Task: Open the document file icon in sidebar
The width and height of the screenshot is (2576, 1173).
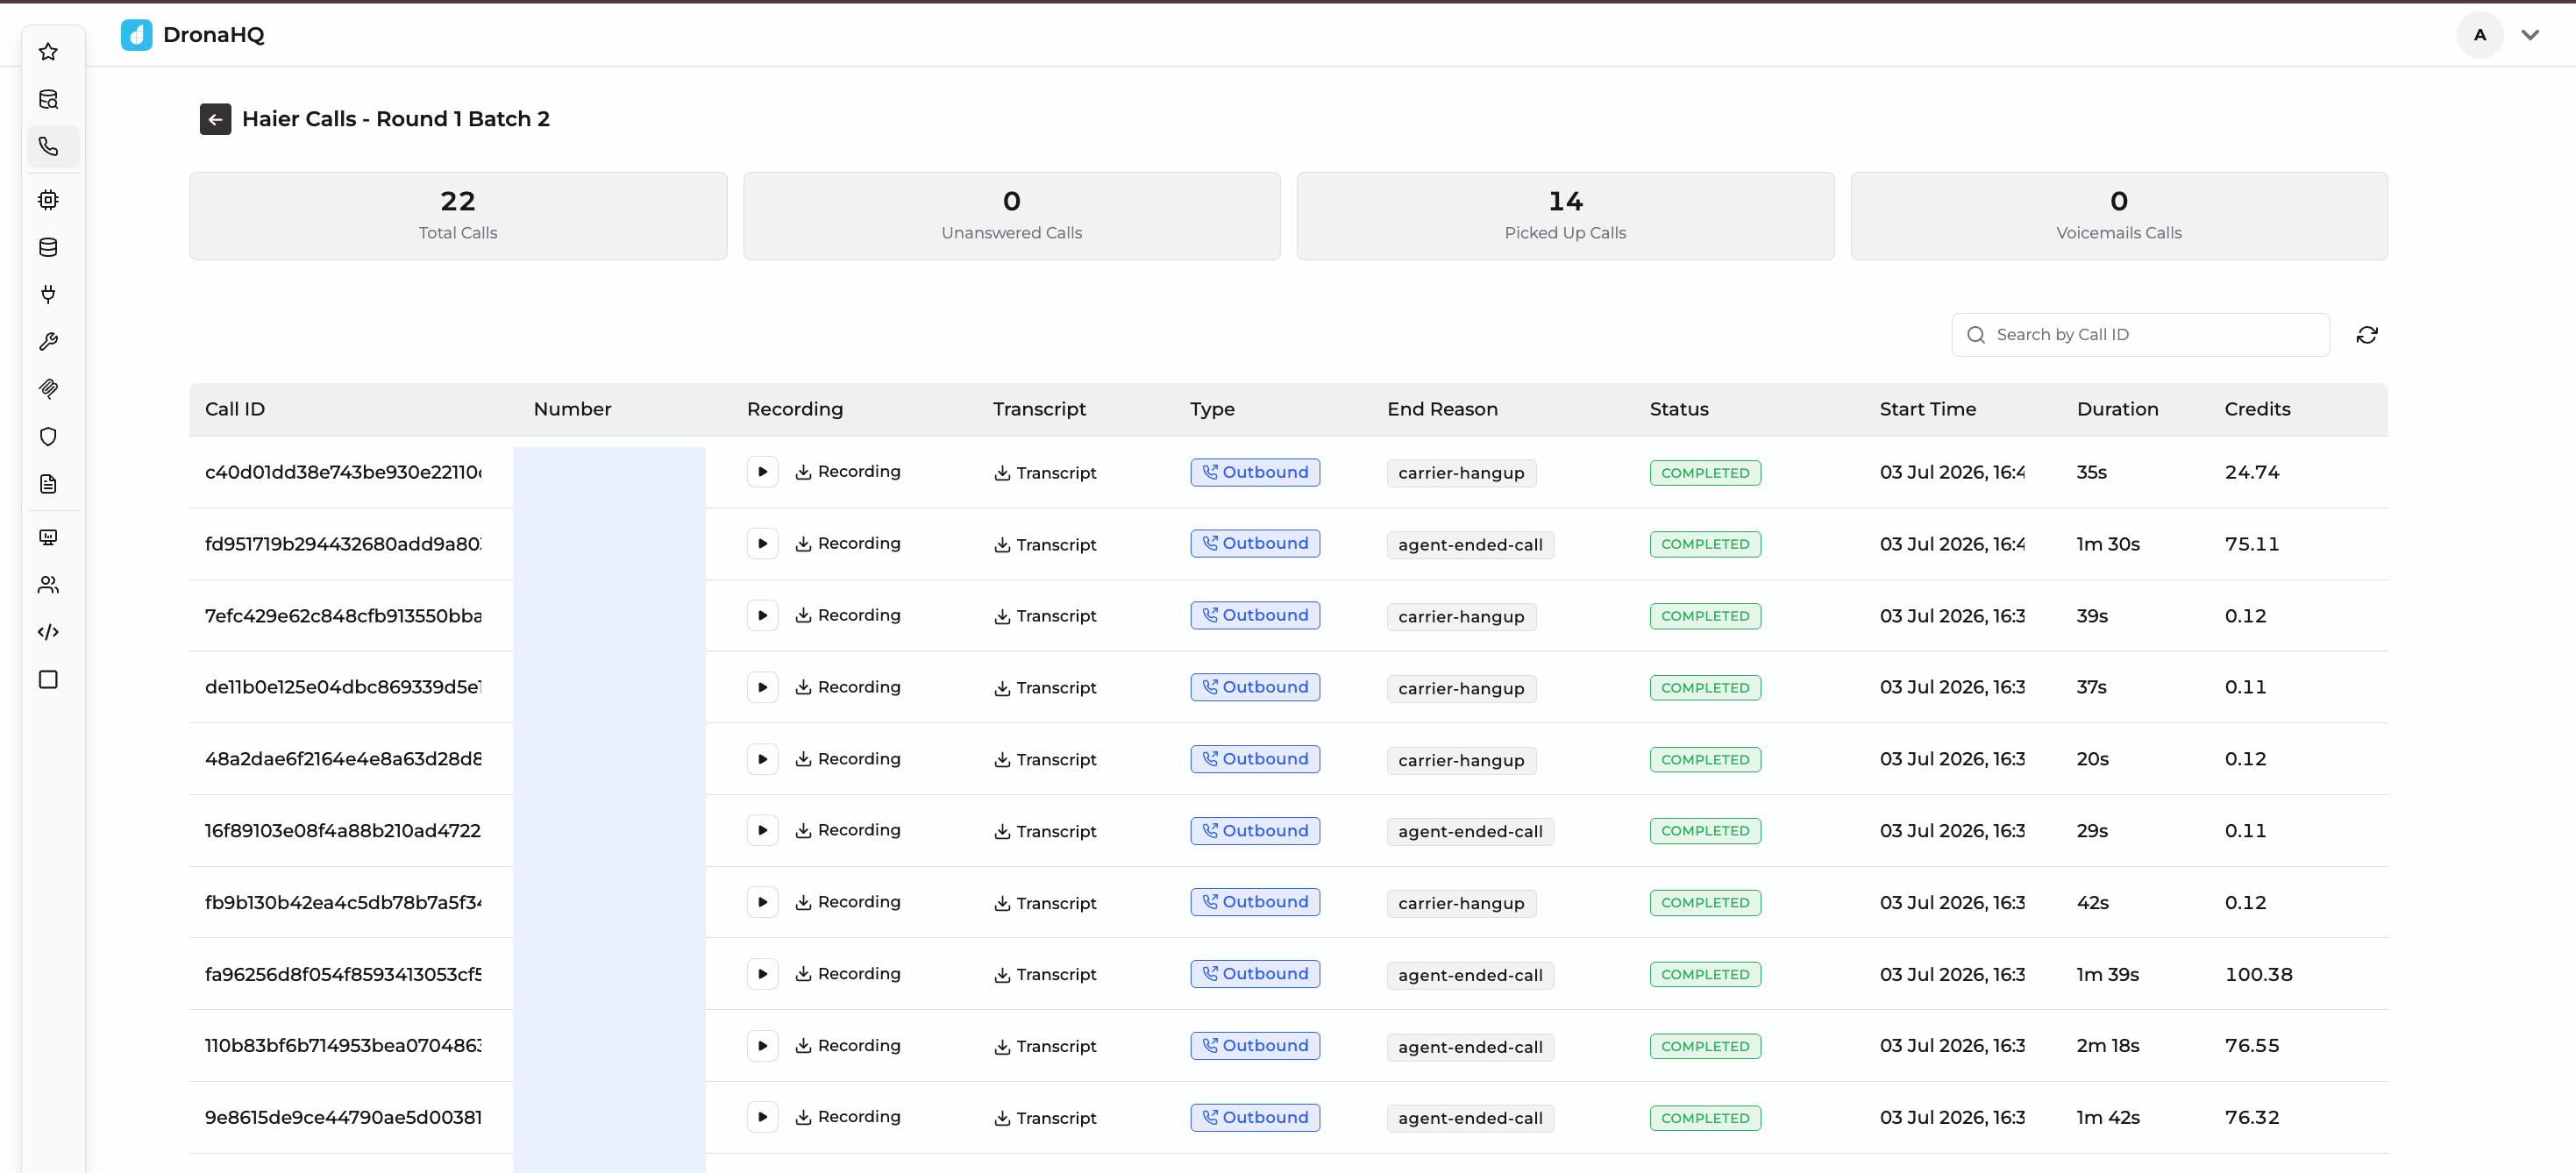Action: pos(48,484)
